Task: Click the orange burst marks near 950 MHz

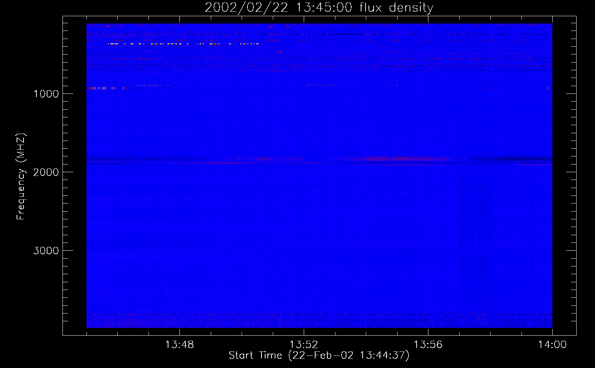Action: 108,88
